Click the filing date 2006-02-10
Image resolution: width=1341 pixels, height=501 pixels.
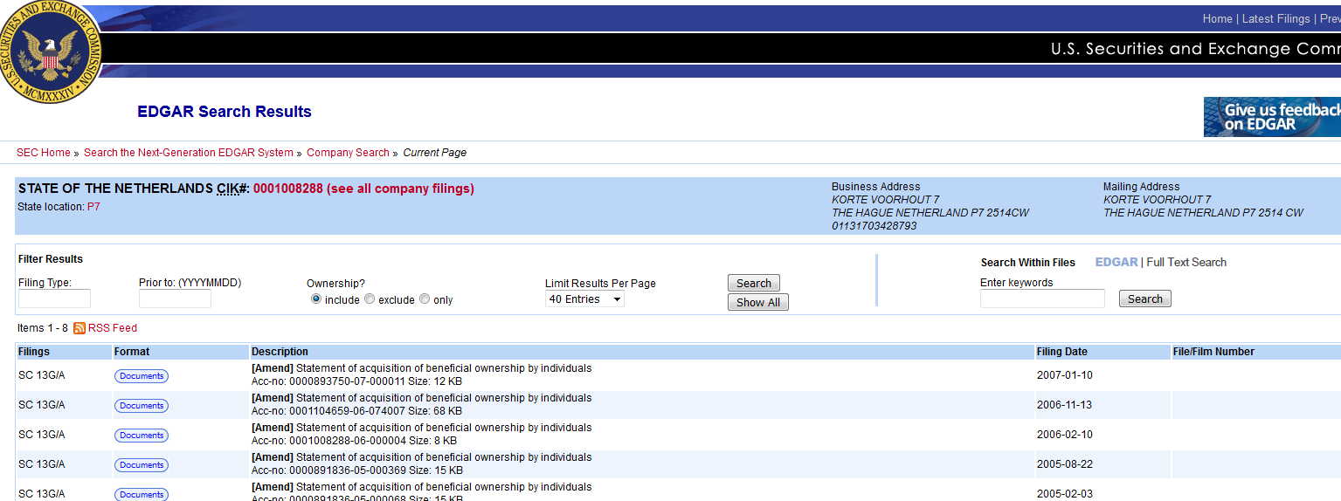coord(1064,435)
